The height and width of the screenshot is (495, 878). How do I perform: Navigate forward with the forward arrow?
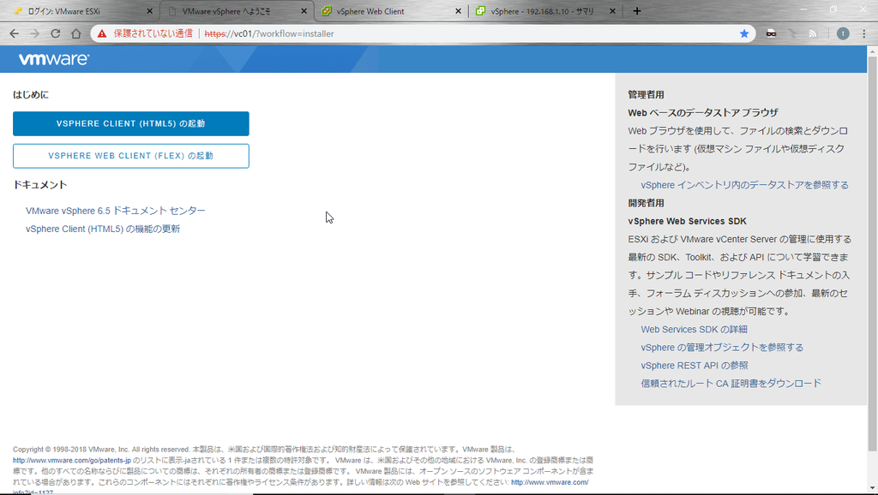click(x=33, y=32)
